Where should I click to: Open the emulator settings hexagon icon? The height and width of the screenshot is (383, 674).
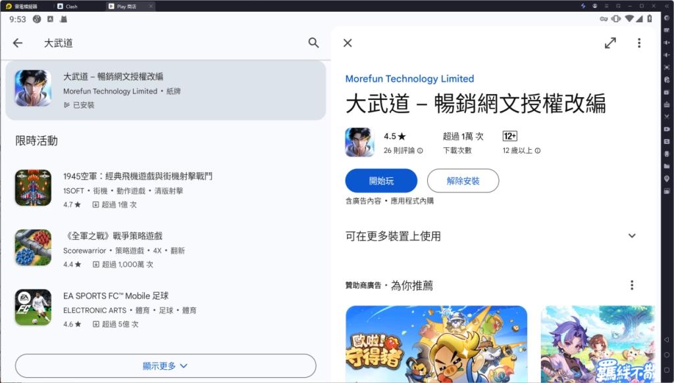(x=667, y=18)
